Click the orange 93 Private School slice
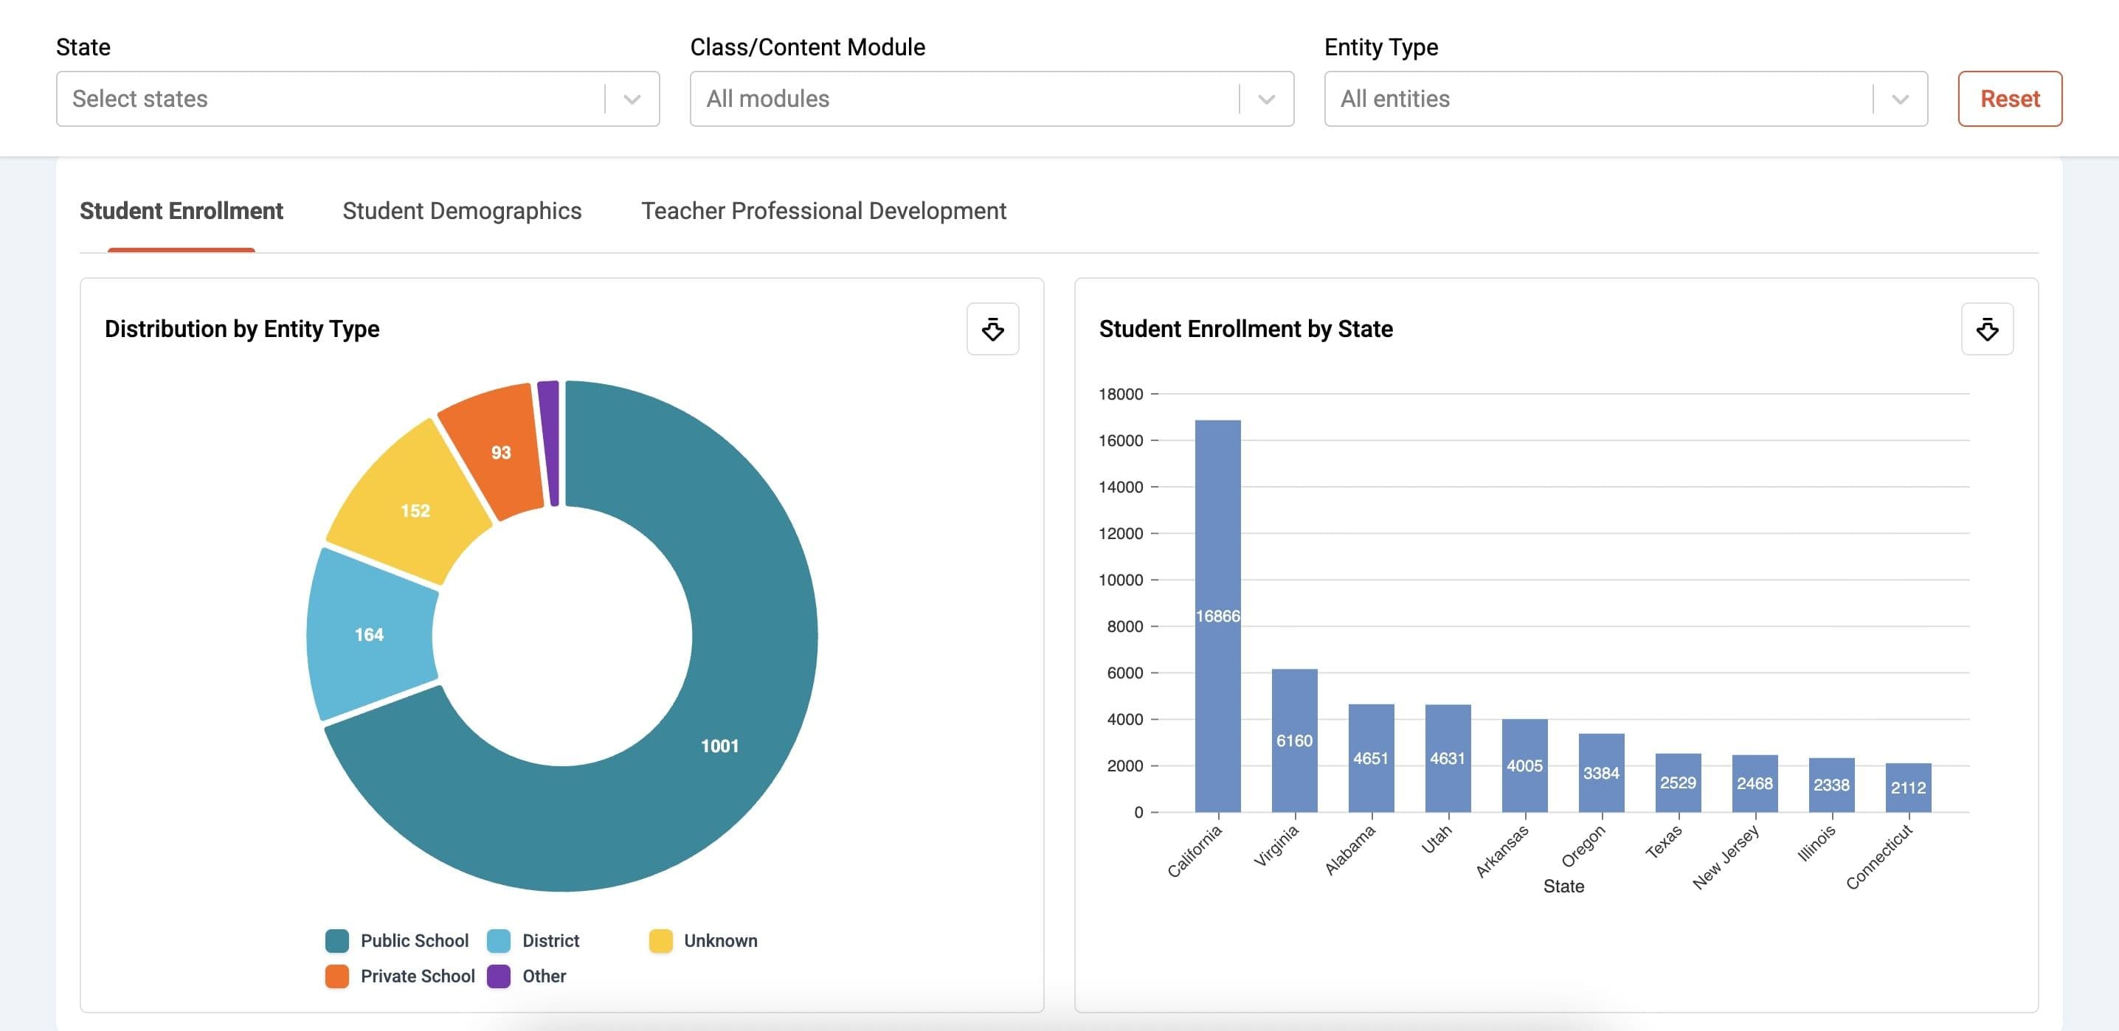 click(500, 452)
